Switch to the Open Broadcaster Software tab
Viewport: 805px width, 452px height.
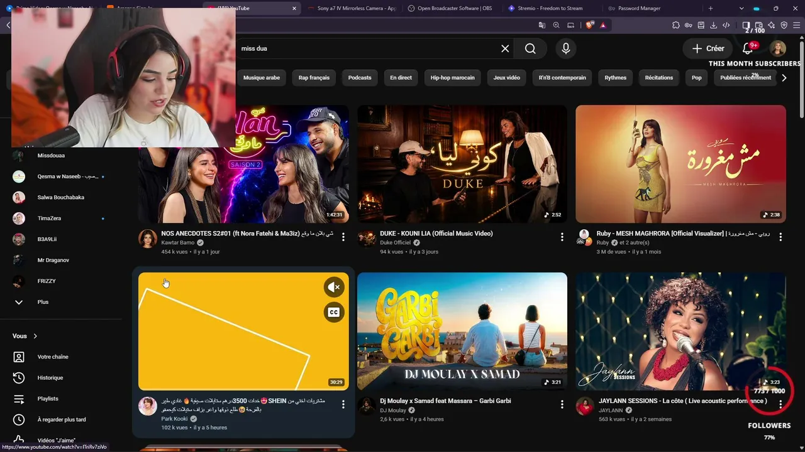[x=453, y=8]
